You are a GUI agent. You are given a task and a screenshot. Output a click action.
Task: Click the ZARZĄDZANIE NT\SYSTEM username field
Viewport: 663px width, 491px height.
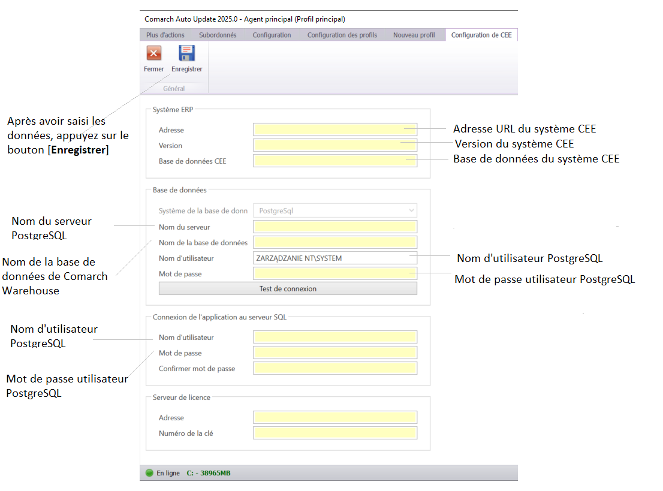(335, 258)
